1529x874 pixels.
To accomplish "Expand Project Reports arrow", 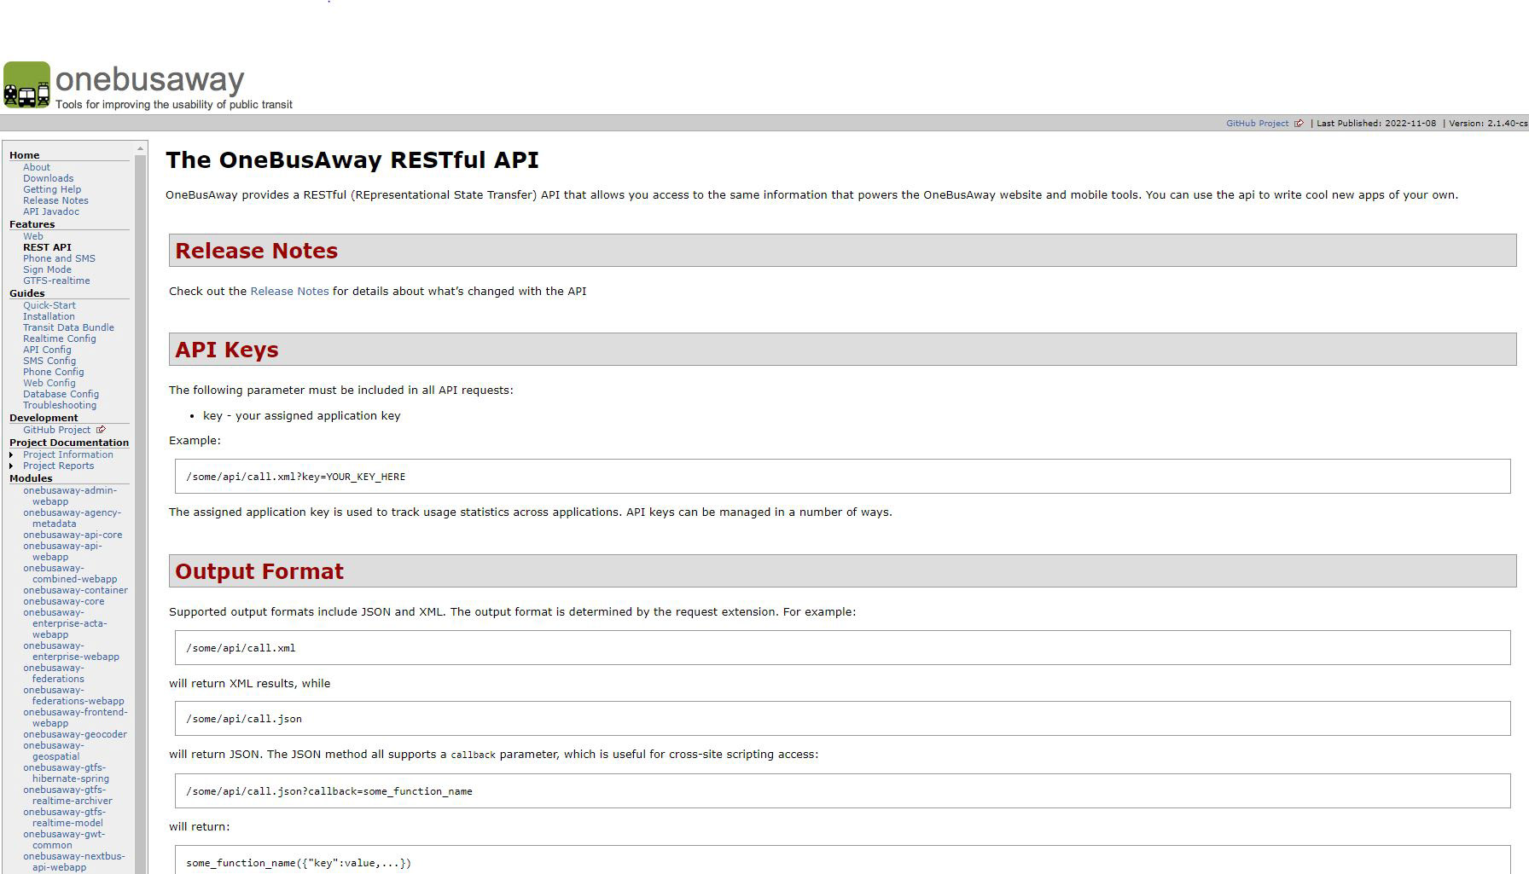I will 11,466.
